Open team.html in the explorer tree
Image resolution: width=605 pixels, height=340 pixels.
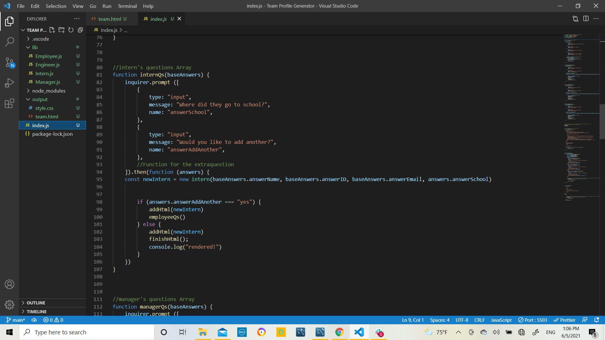click(x=52, y=116)
